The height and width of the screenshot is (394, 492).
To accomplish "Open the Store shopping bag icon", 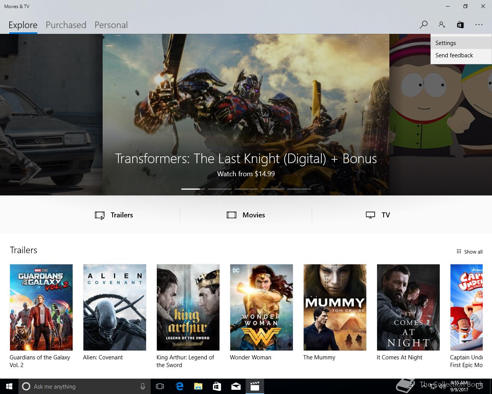I will [x=460, y=25].
